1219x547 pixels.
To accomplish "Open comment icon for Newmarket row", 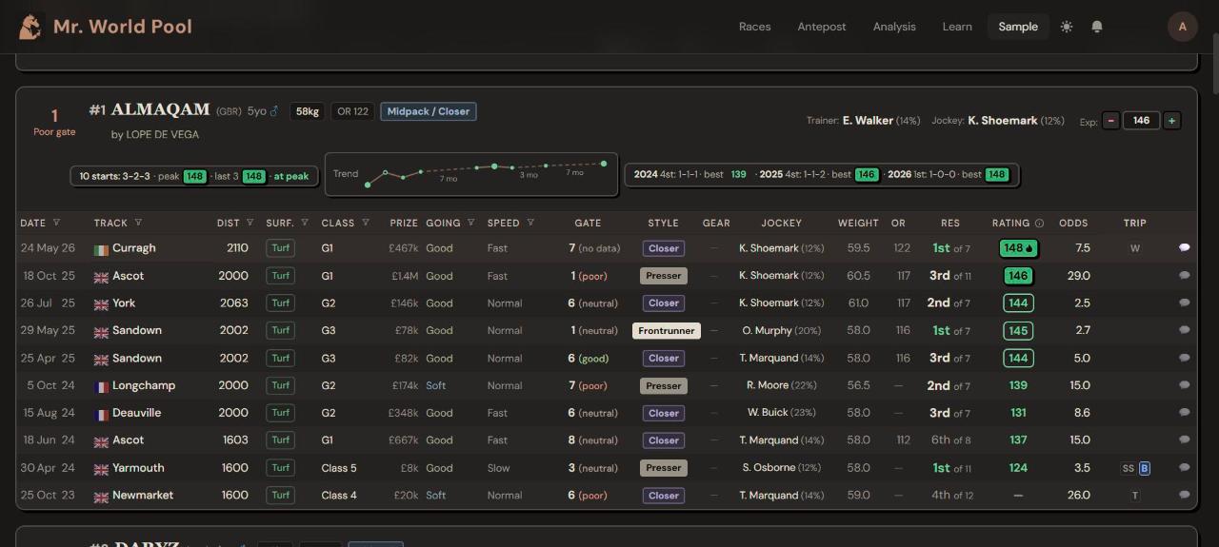I will click(1185, 495).
